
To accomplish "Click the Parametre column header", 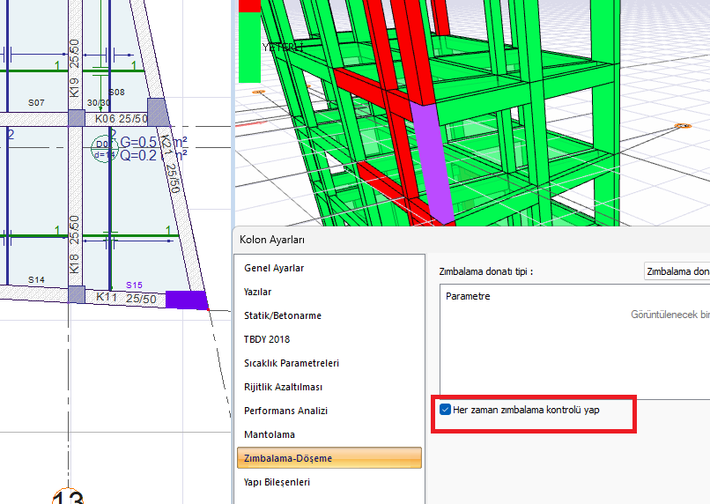I will point(468,296).
